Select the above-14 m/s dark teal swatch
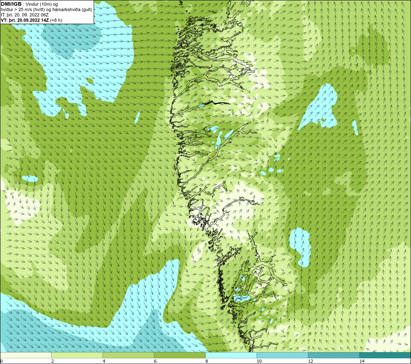This screenshot has height=364, width=411. point(385,355)
